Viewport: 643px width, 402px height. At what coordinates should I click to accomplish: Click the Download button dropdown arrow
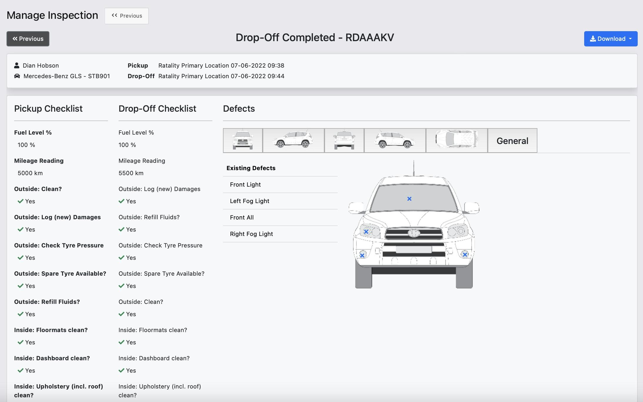632,38
